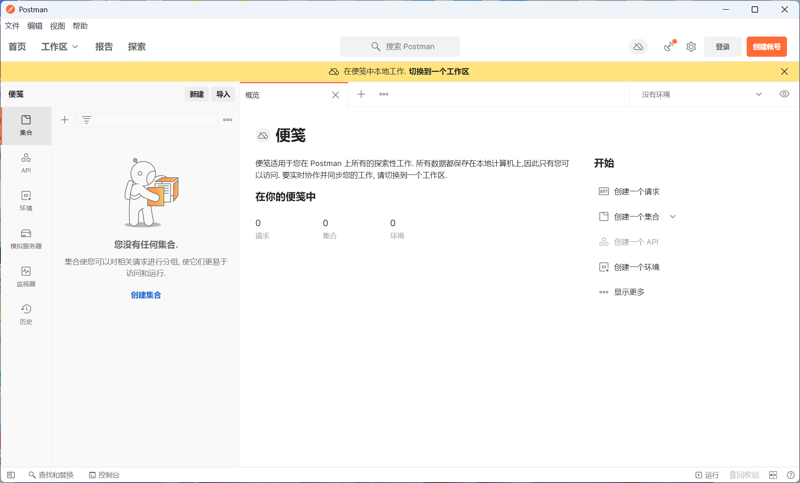Open the 控制台 (Console) in status bar
800x483 pixels.
pyautogui.click(x=105, y=475)
